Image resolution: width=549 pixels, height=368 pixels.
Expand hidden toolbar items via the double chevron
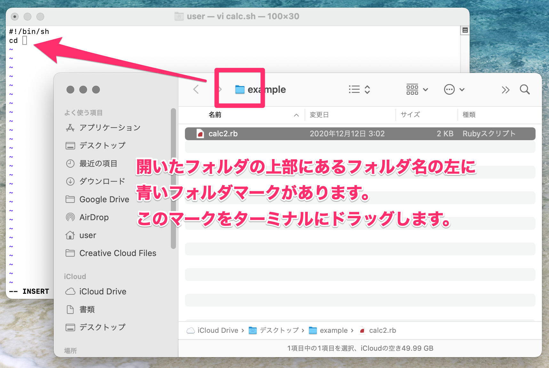tap(505, 90)
